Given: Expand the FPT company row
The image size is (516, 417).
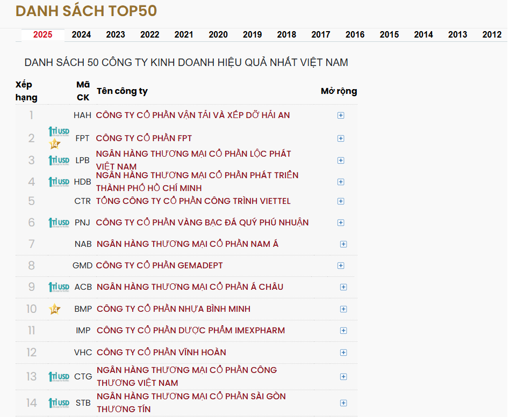Looking at the screenshot, I should [341, 138].
